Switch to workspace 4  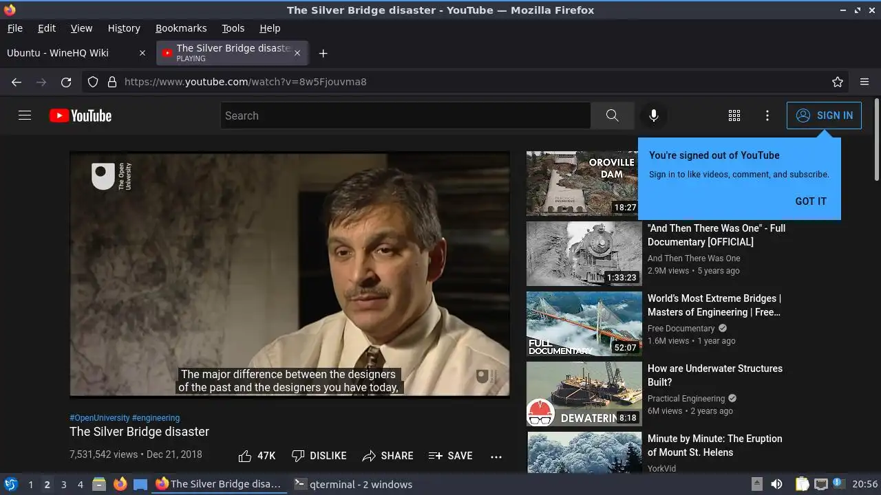(x=80, y=485)
